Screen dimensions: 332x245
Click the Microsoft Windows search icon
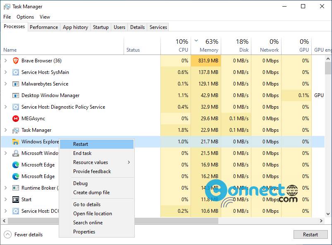pos(16,153)
